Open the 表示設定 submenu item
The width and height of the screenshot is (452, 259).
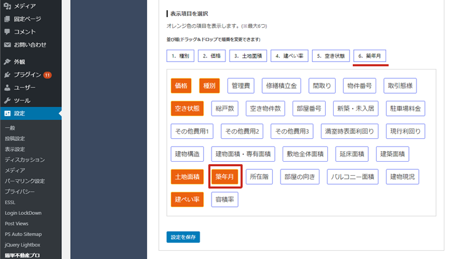coord(15,149)
